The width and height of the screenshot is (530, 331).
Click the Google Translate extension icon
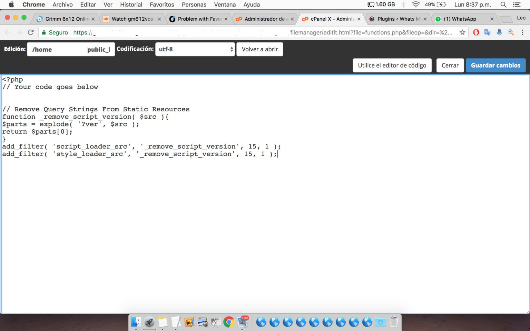(x=488, y=32)
